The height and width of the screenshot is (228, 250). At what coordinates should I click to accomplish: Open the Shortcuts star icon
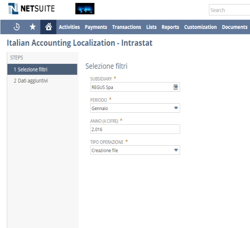[x=33, y=27]
